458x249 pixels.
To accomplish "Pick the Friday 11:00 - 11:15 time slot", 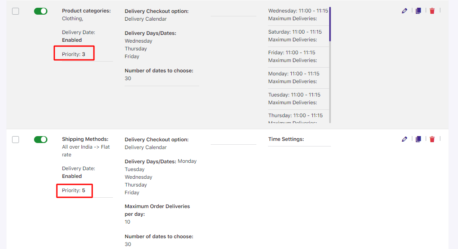I will 292,53.
